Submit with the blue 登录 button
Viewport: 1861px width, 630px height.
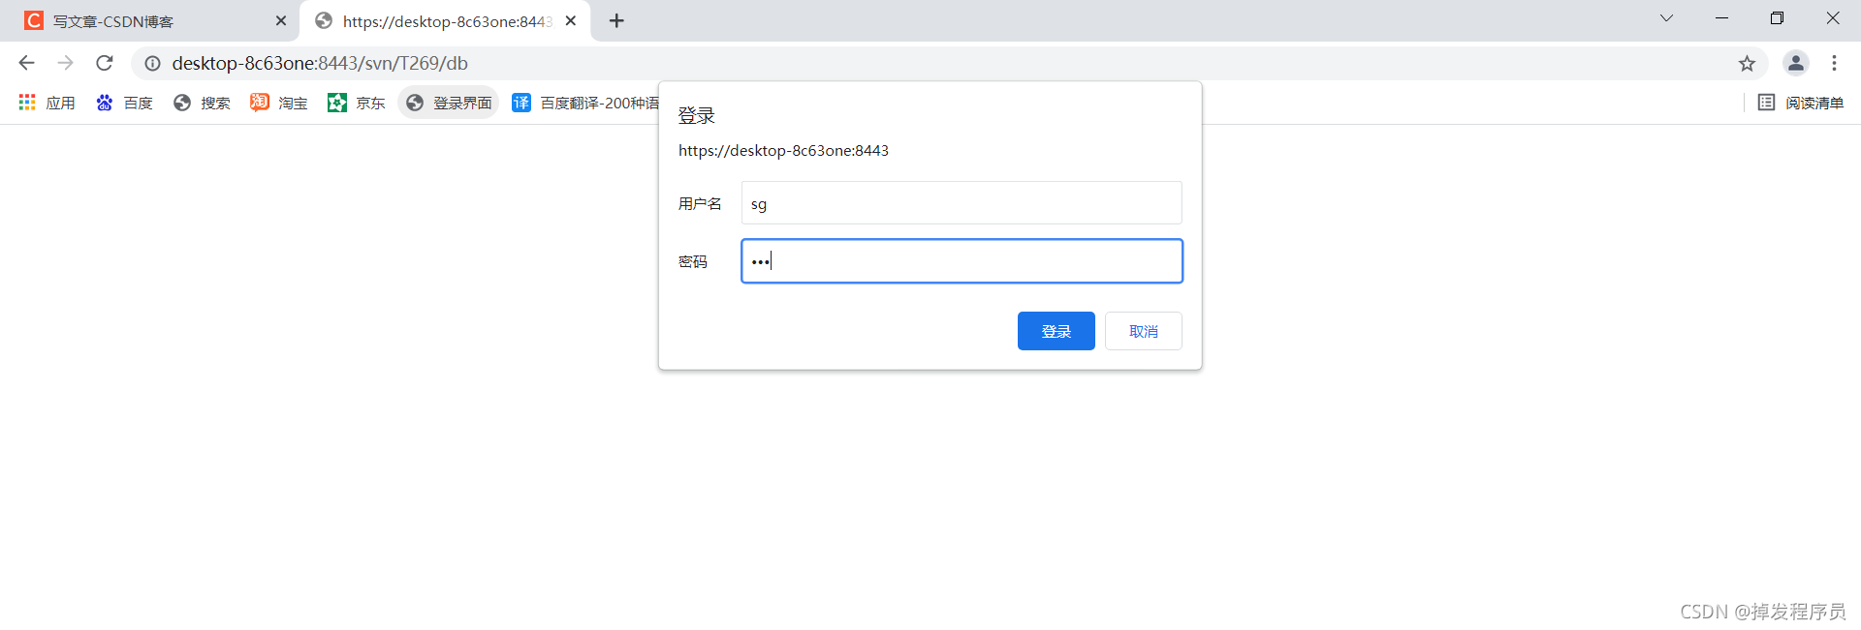pyautogui.click(x=1056, y=331)
